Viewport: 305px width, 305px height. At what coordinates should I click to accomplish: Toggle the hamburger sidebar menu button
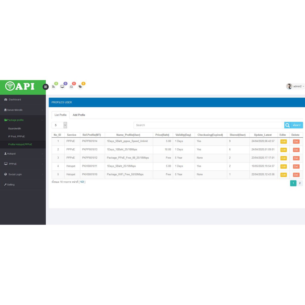45,87
